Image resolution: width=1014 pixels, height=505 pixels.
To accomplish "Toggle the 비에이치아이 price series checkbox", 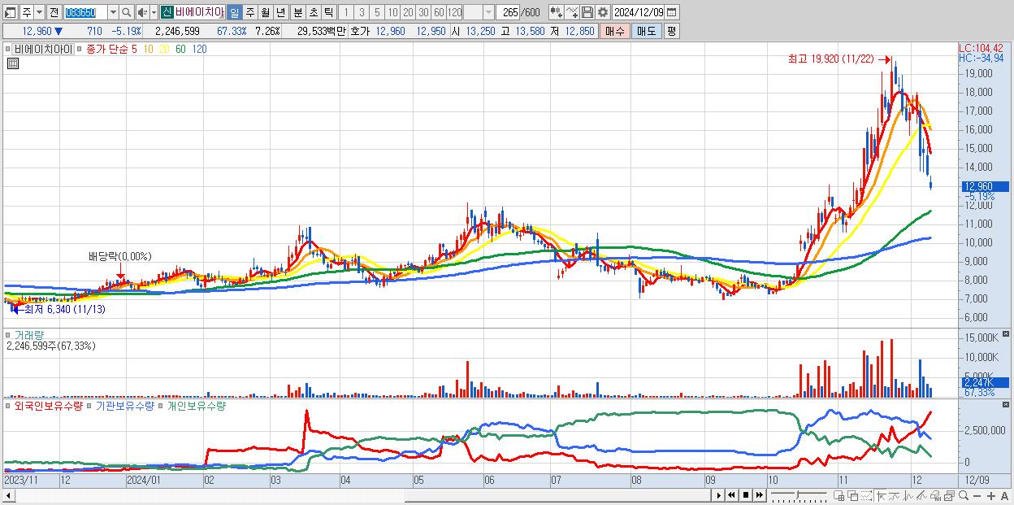I will point(7,49).
